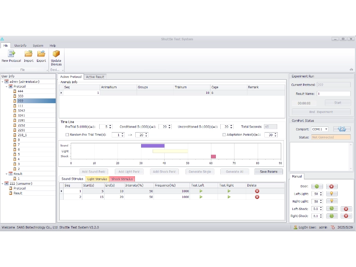Delete sound stimulus row 2

pos(257,197)
